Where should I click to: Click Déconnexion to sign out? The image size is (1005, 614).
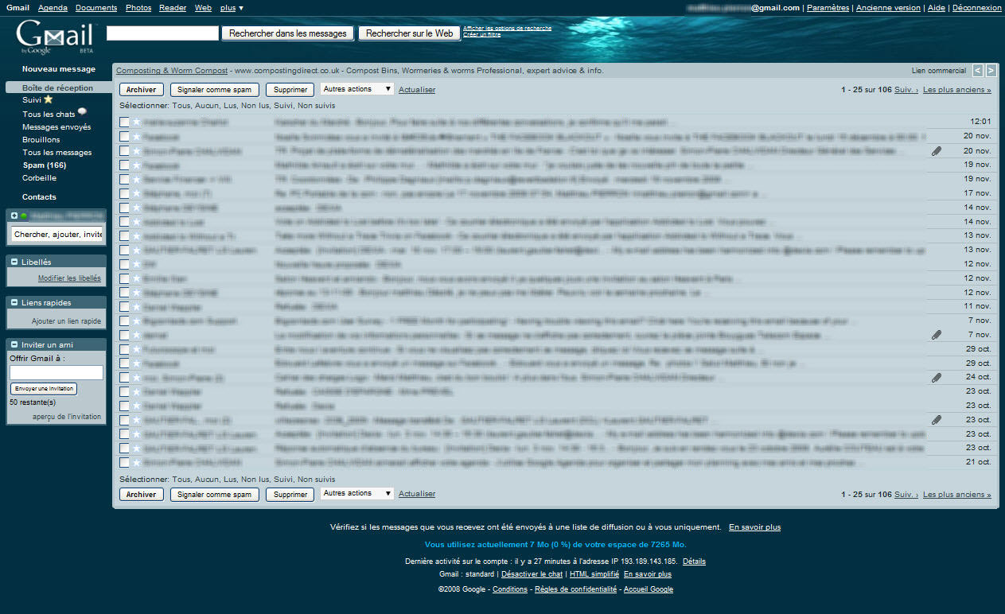pos(976,8)
